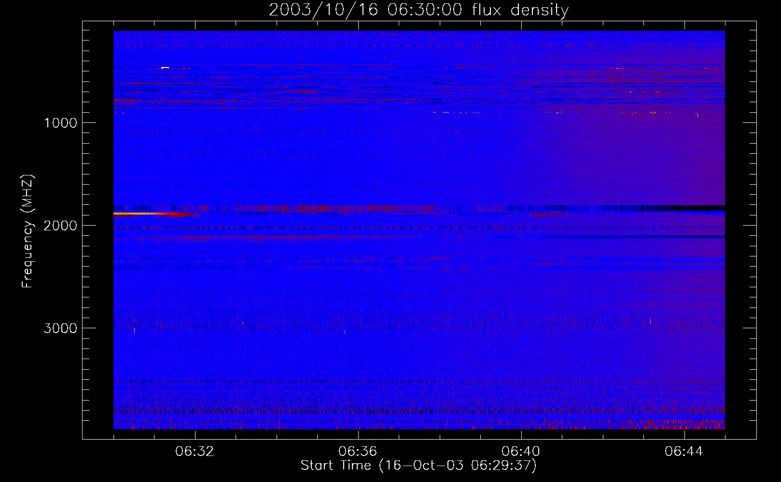Click the plot title '2003/10/16 06:30:00 flux density'
The image size is (781, 482).
(x=418, y=10)
